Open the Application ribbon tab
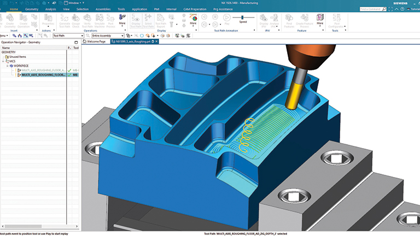420x236 pixels. pos(139,9)
